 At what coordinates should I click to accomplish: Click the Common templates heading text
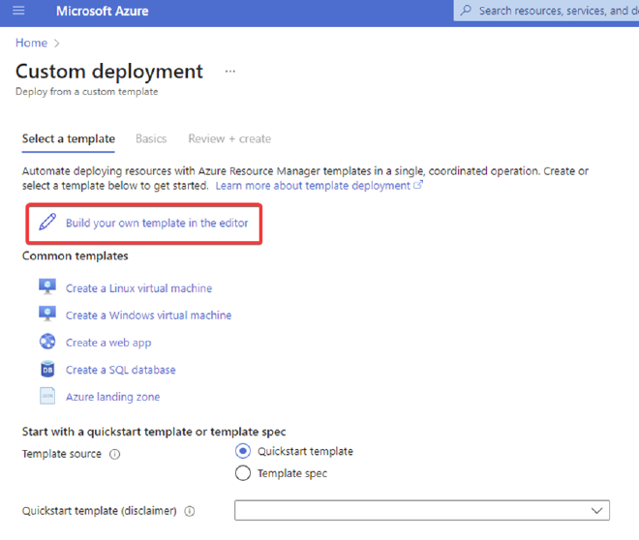(75, 255)
